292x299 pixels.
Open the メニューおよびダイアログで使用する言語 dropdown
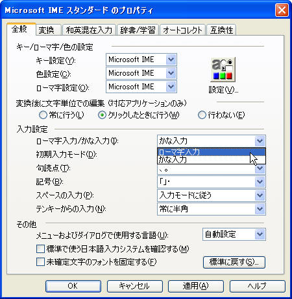(x=234, y=234)
